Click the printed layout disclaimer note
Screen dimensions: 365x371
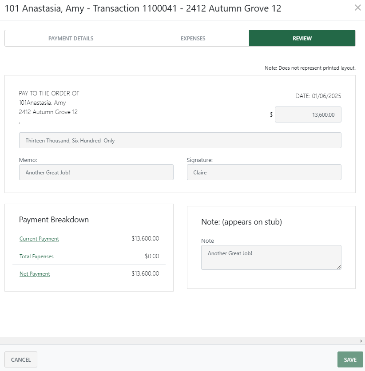pyautogui.click(x=309, y=68)
